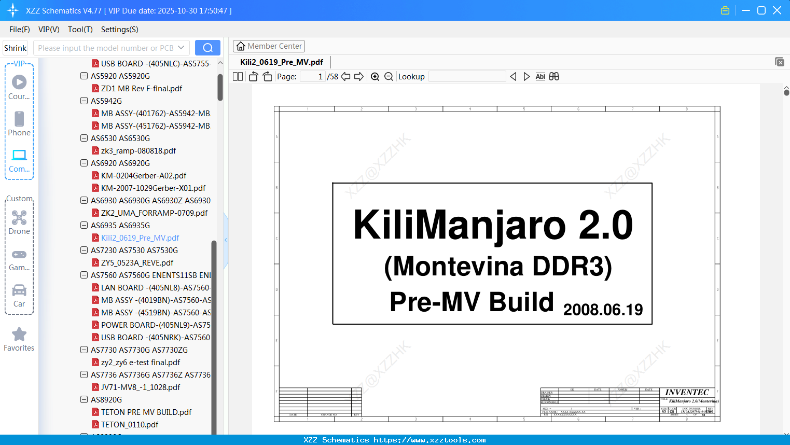Click the magnifier search button
The image size is (790, 445).
(x=207, y=48)
